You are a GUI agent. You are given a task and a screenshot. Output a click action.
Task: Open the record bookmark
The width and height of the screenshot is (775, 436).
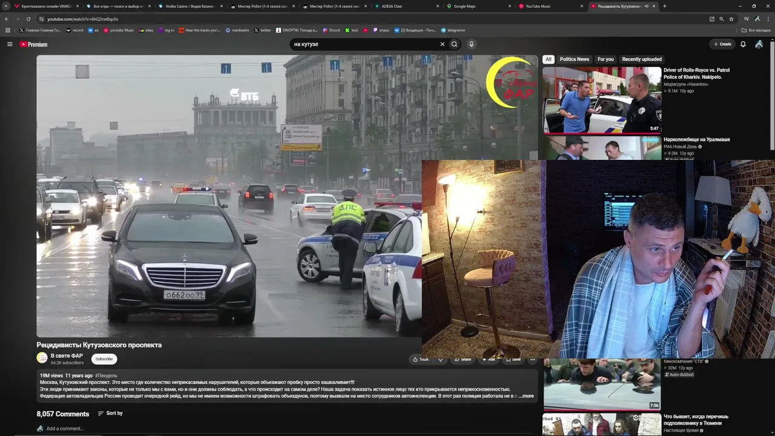(x=74, y=30)
